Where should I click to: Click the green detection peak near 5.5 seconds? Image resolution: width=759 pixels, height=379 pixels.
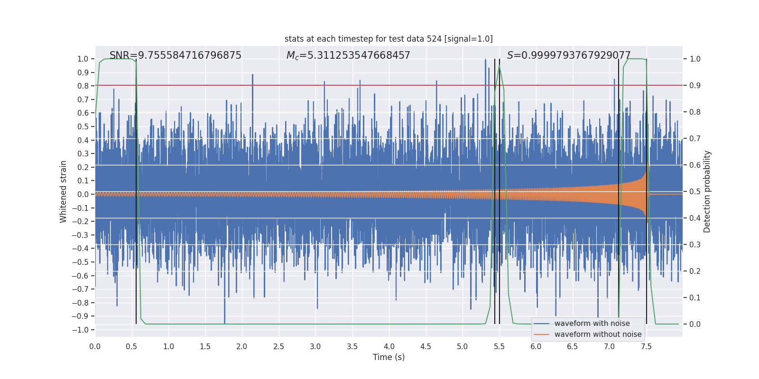pos(499,66)
